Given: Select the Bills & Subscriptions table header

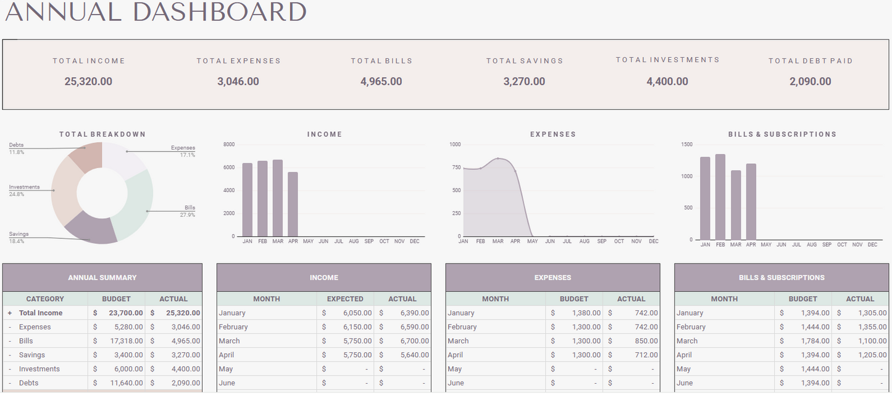Looking at the screenshot, I should coord(782,278).
